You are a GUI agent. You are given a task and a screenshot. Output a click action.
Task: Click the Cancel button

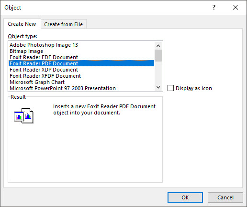click(225, 197)
